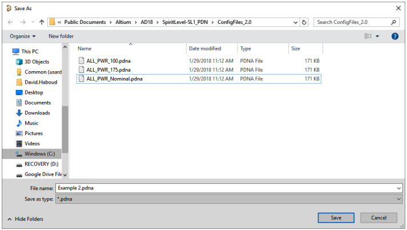407x230 pixels.
Task: Select Pictures in navigation pane
Action: 34,133
